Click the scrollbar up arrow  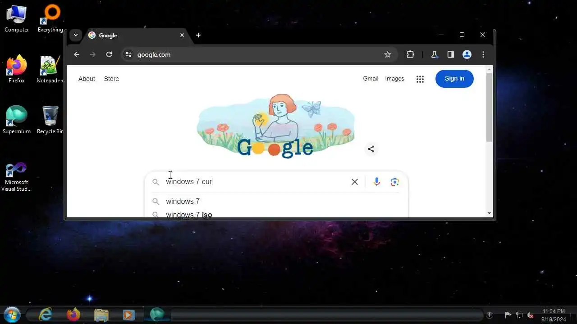point(490,69)
